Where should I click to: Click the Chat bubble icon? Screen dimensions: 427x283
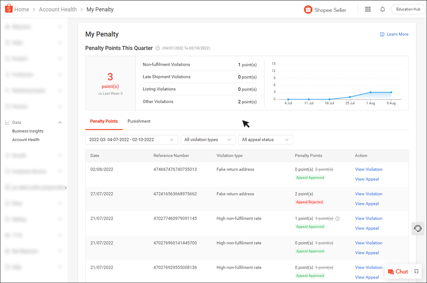point(391,272)
